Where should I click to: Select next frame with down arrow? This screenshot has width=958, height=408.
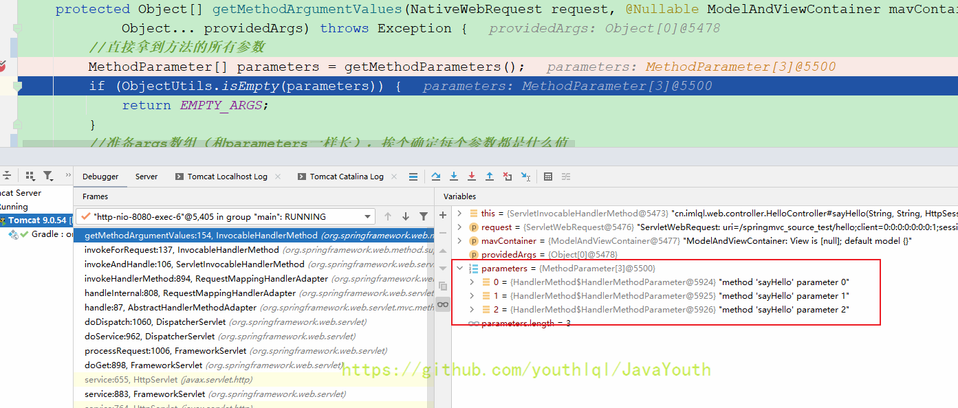click(406, 216)
